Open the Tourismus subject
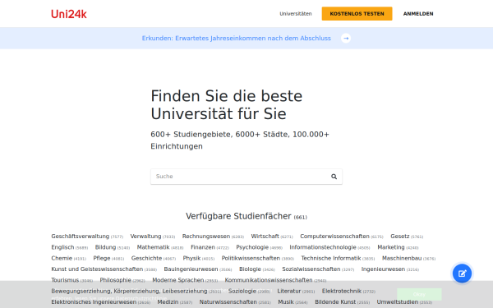 (x=65, y=280)
